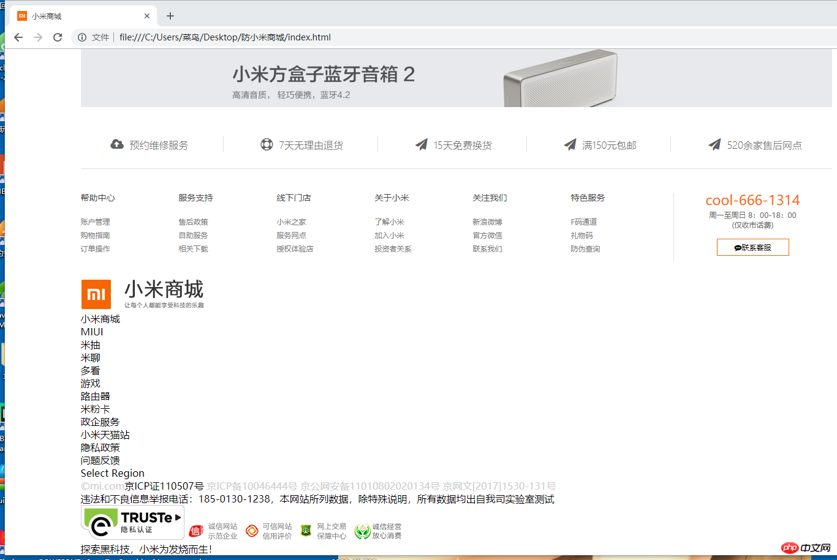This screenshot has height=560, width=837.
Task: Open the 预约维修服务 link
Action: tap(159, 145)
